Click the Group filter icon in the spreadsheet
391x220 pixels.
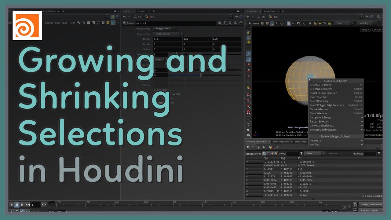coord(301,153)
